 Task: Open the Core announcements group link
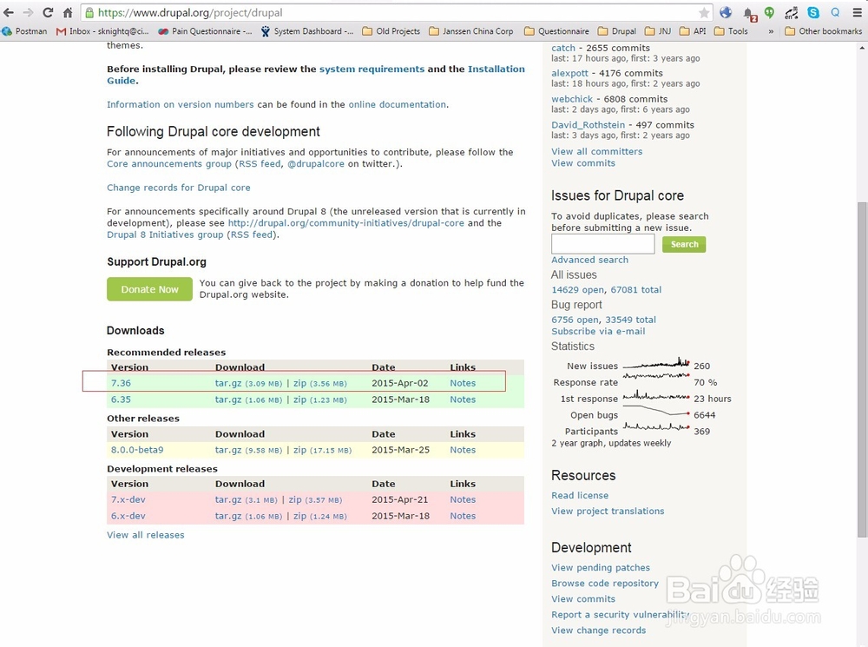tap(169, 164)
